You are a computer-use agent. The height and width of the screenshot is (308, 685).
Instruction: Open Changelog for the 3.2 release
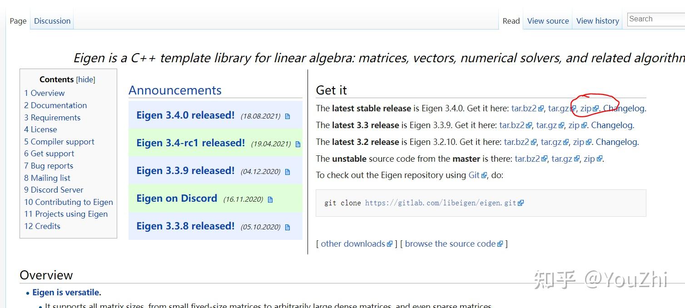point(616,142)
